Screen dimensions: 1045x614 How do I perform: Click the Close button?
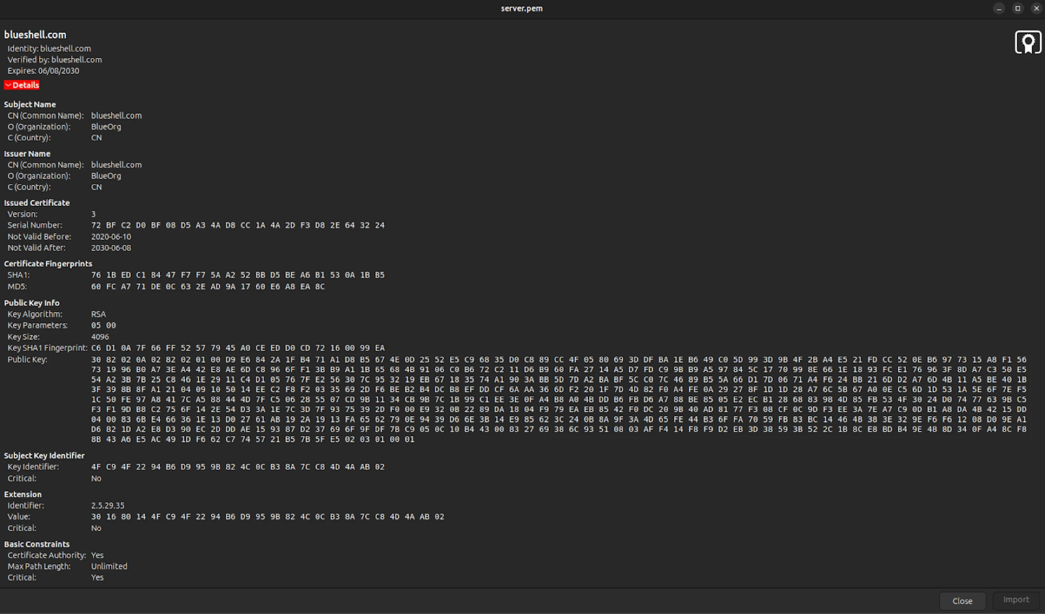(962, 601)
